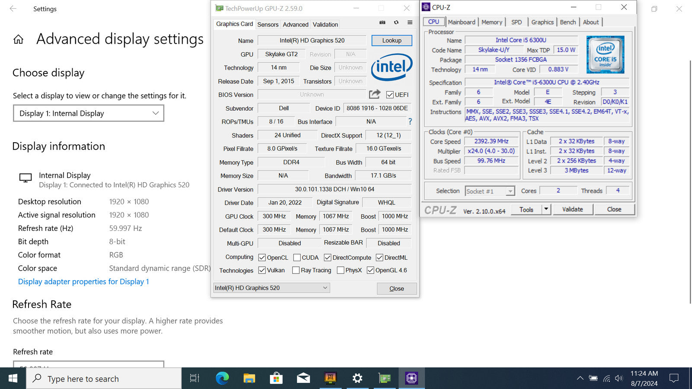Screen dimensions: 692x389
Task: Click the GPU-Z screenshot camera icon
Action: [382, 22]
